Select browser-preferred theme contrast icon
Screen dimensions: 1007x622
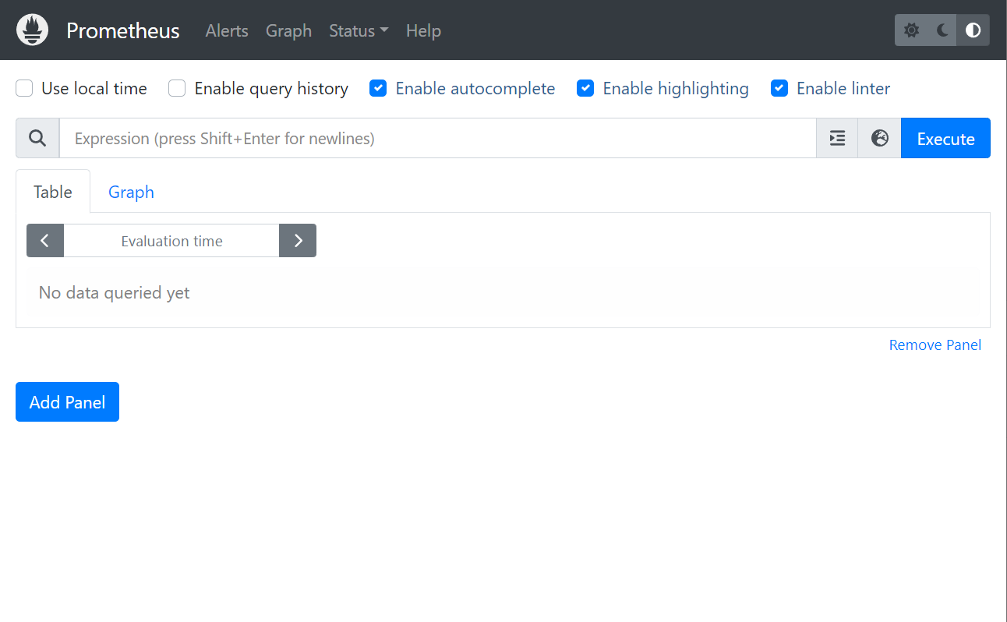pos(973,30)
